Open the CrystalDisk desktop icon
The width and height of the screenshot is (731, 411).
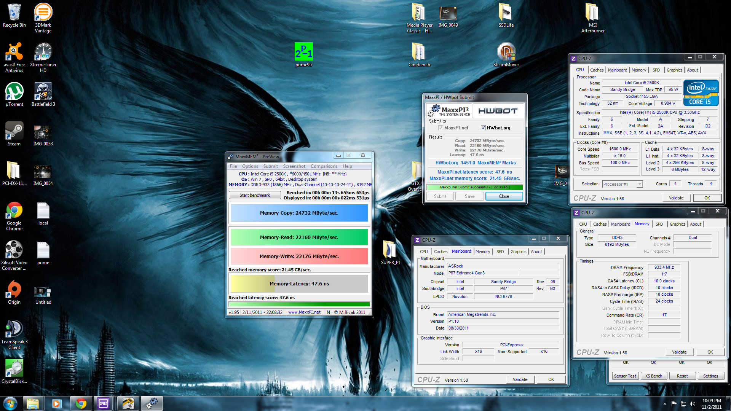click(x=14, y=371)
